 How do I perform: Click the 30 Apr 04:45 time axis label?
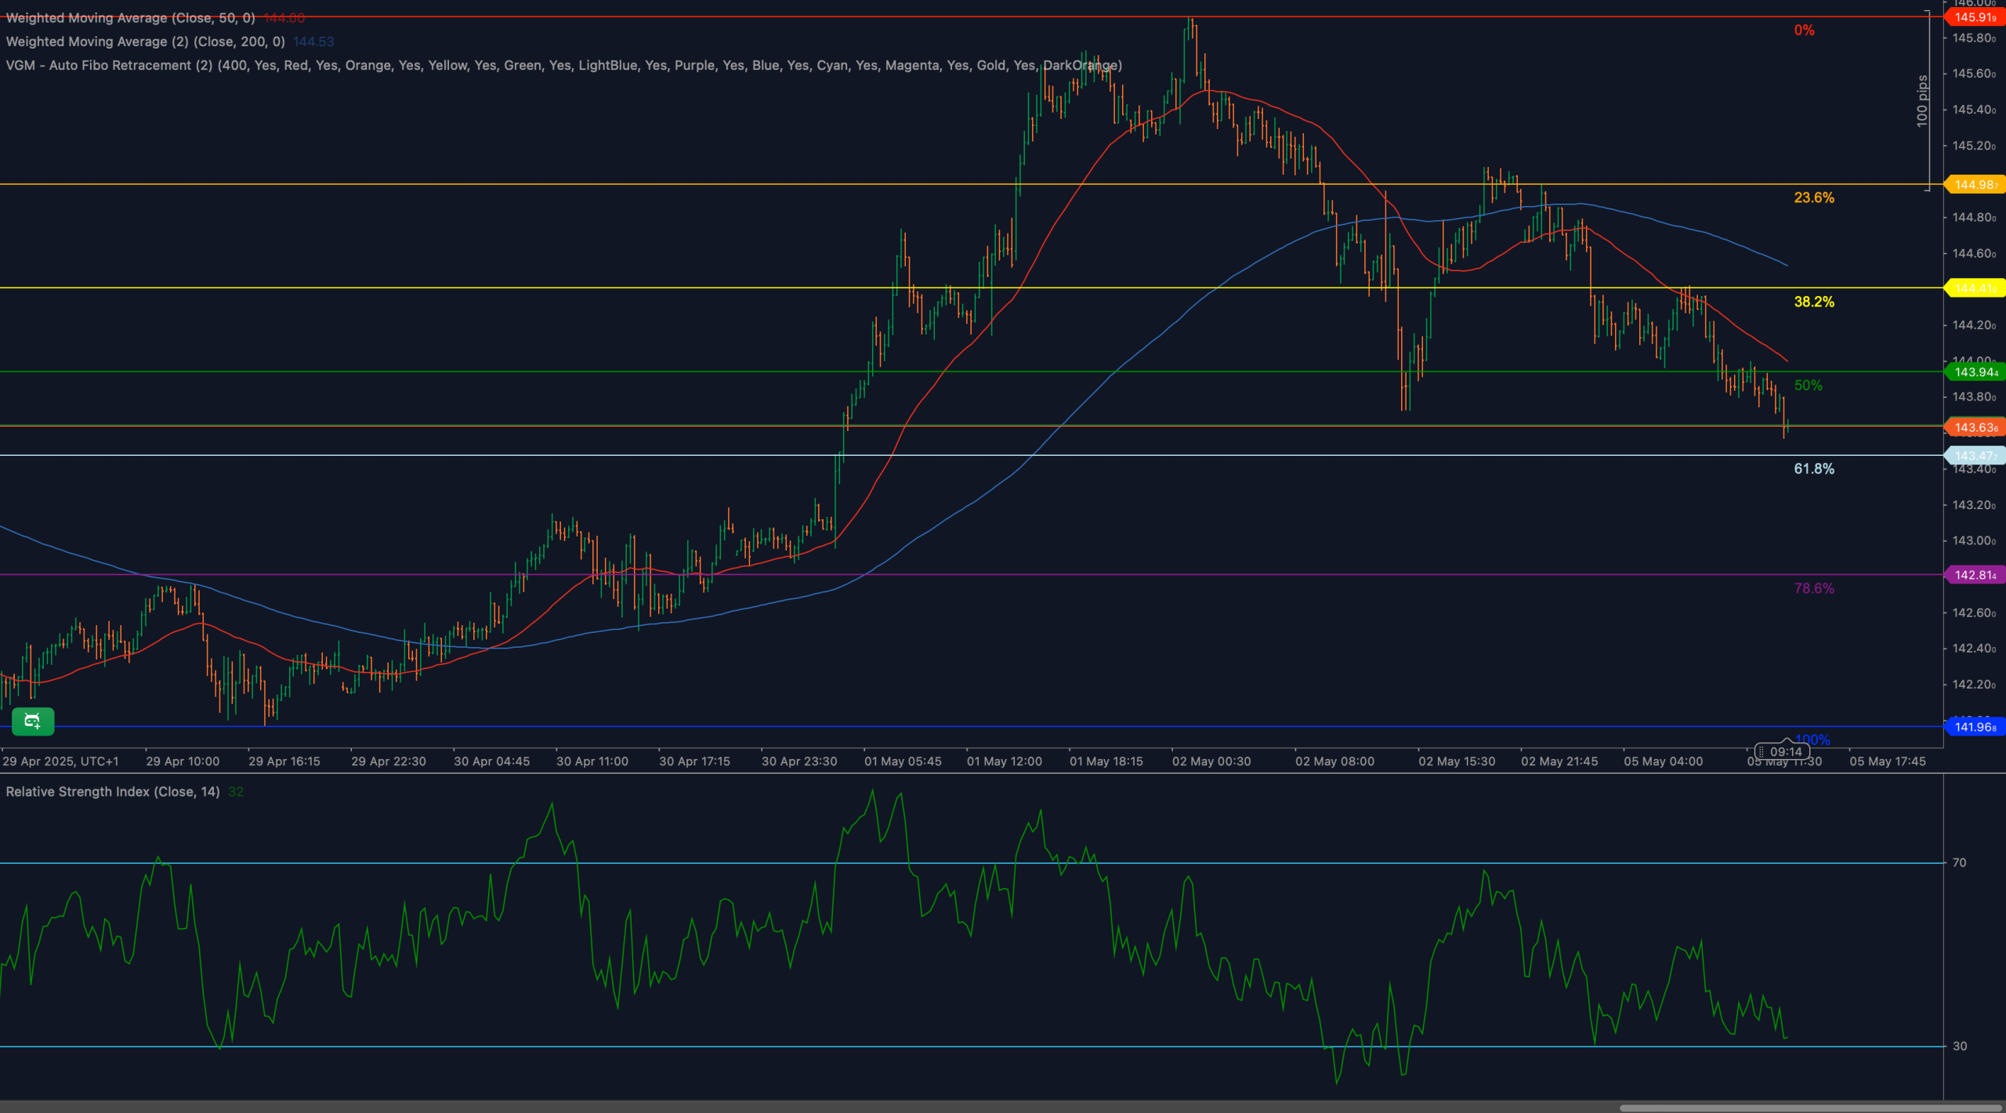[491, 761]
